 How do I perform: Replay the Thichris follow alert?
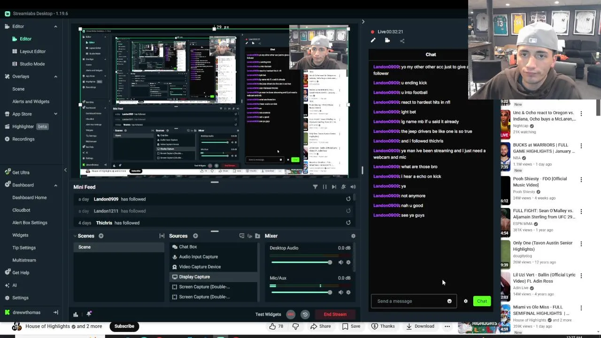348,223
